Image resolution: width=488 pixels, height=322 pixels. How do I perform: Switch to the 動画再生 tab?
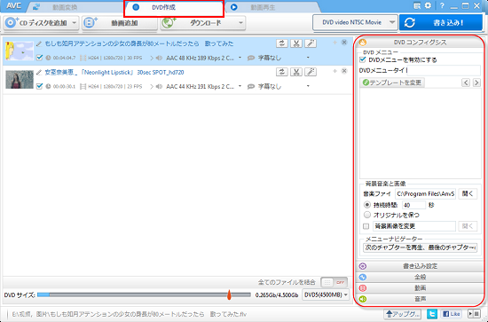point(263,7)
